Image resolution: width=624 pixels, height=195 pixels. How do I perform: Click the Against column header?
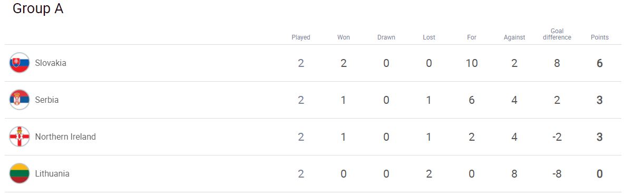pos(514,37)
